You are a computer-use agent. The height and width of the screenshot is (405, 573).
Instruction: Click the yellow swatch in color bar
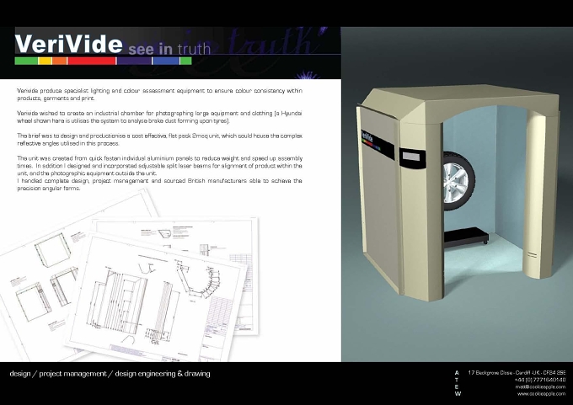click(x=46, y=61)
